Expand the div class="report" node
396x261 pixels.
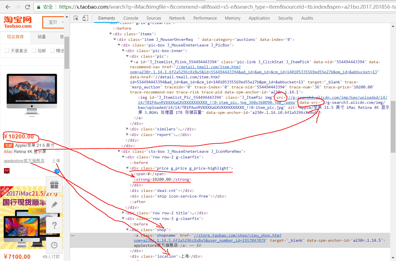127,135
